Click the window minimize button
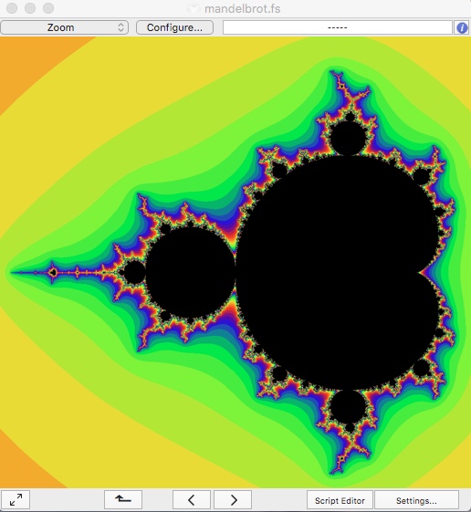 click(30, 8)
